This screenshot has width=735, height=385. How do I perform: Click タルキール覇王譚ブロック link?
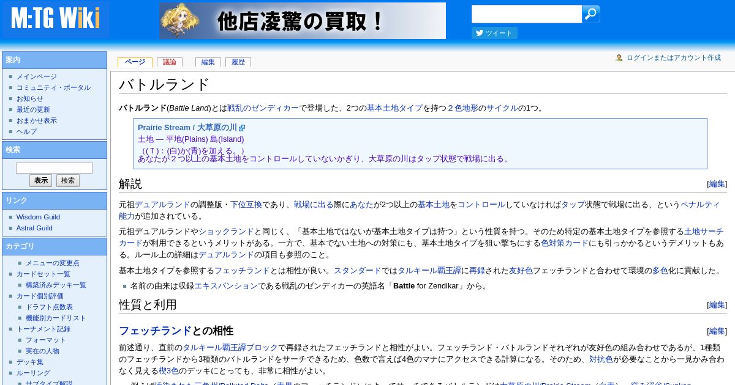[230, 348]
